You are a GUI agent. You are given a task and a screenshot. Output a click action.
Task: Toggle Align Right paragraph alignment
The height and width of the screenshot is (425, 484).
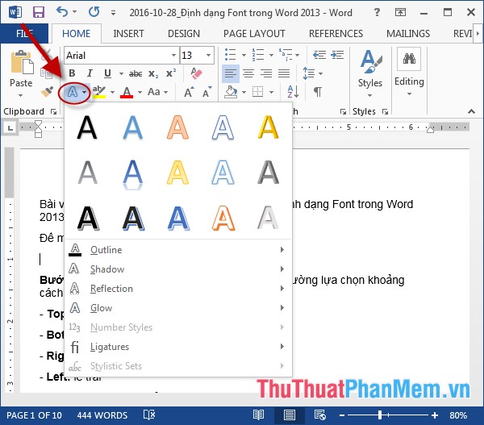point(266,73)
